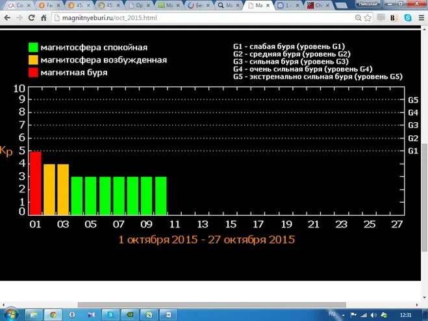Bookmark this page with the star

(x=368, y=18)
